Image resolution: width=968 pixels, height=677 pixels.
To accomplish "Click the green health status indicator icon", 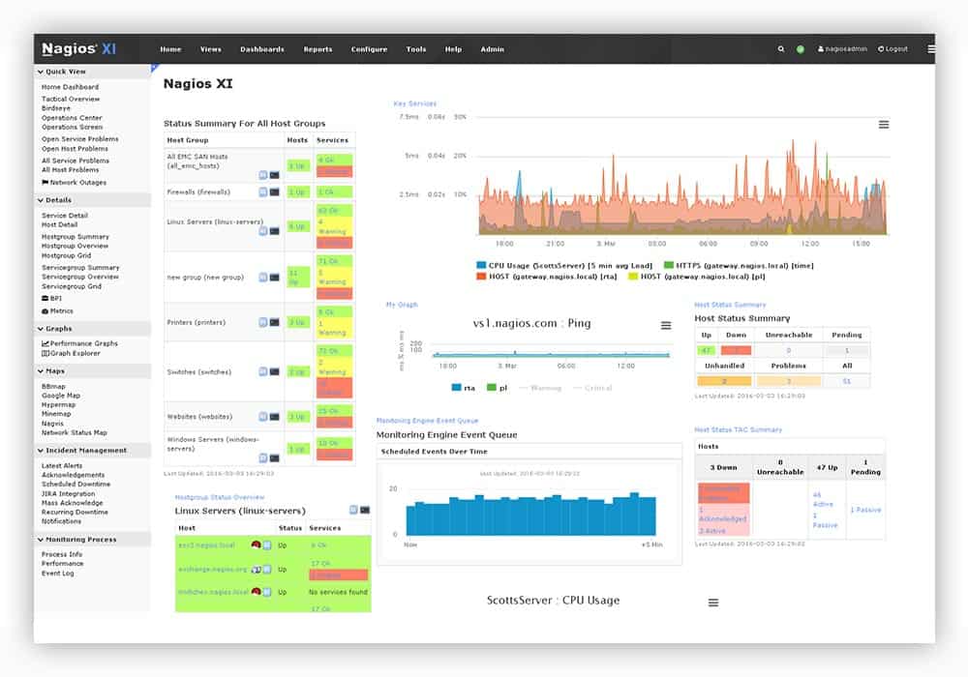I will (799, 48).
